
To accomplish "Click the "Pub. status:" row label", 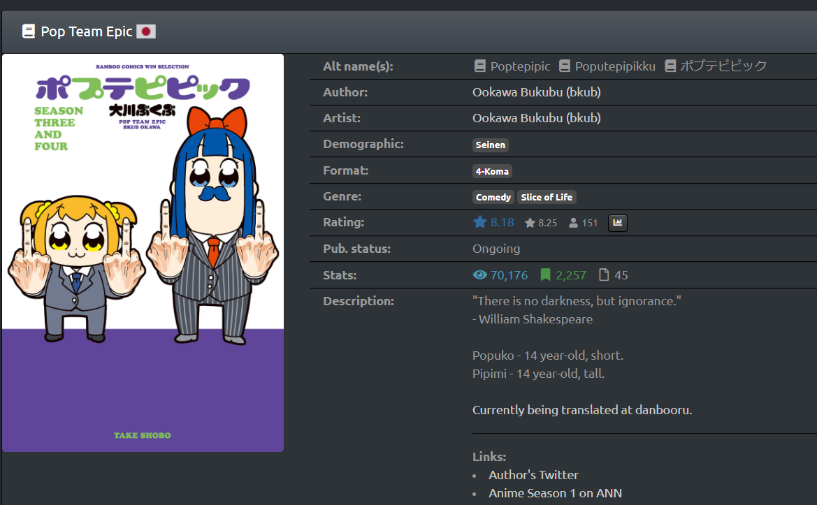I will pos(356,249).
